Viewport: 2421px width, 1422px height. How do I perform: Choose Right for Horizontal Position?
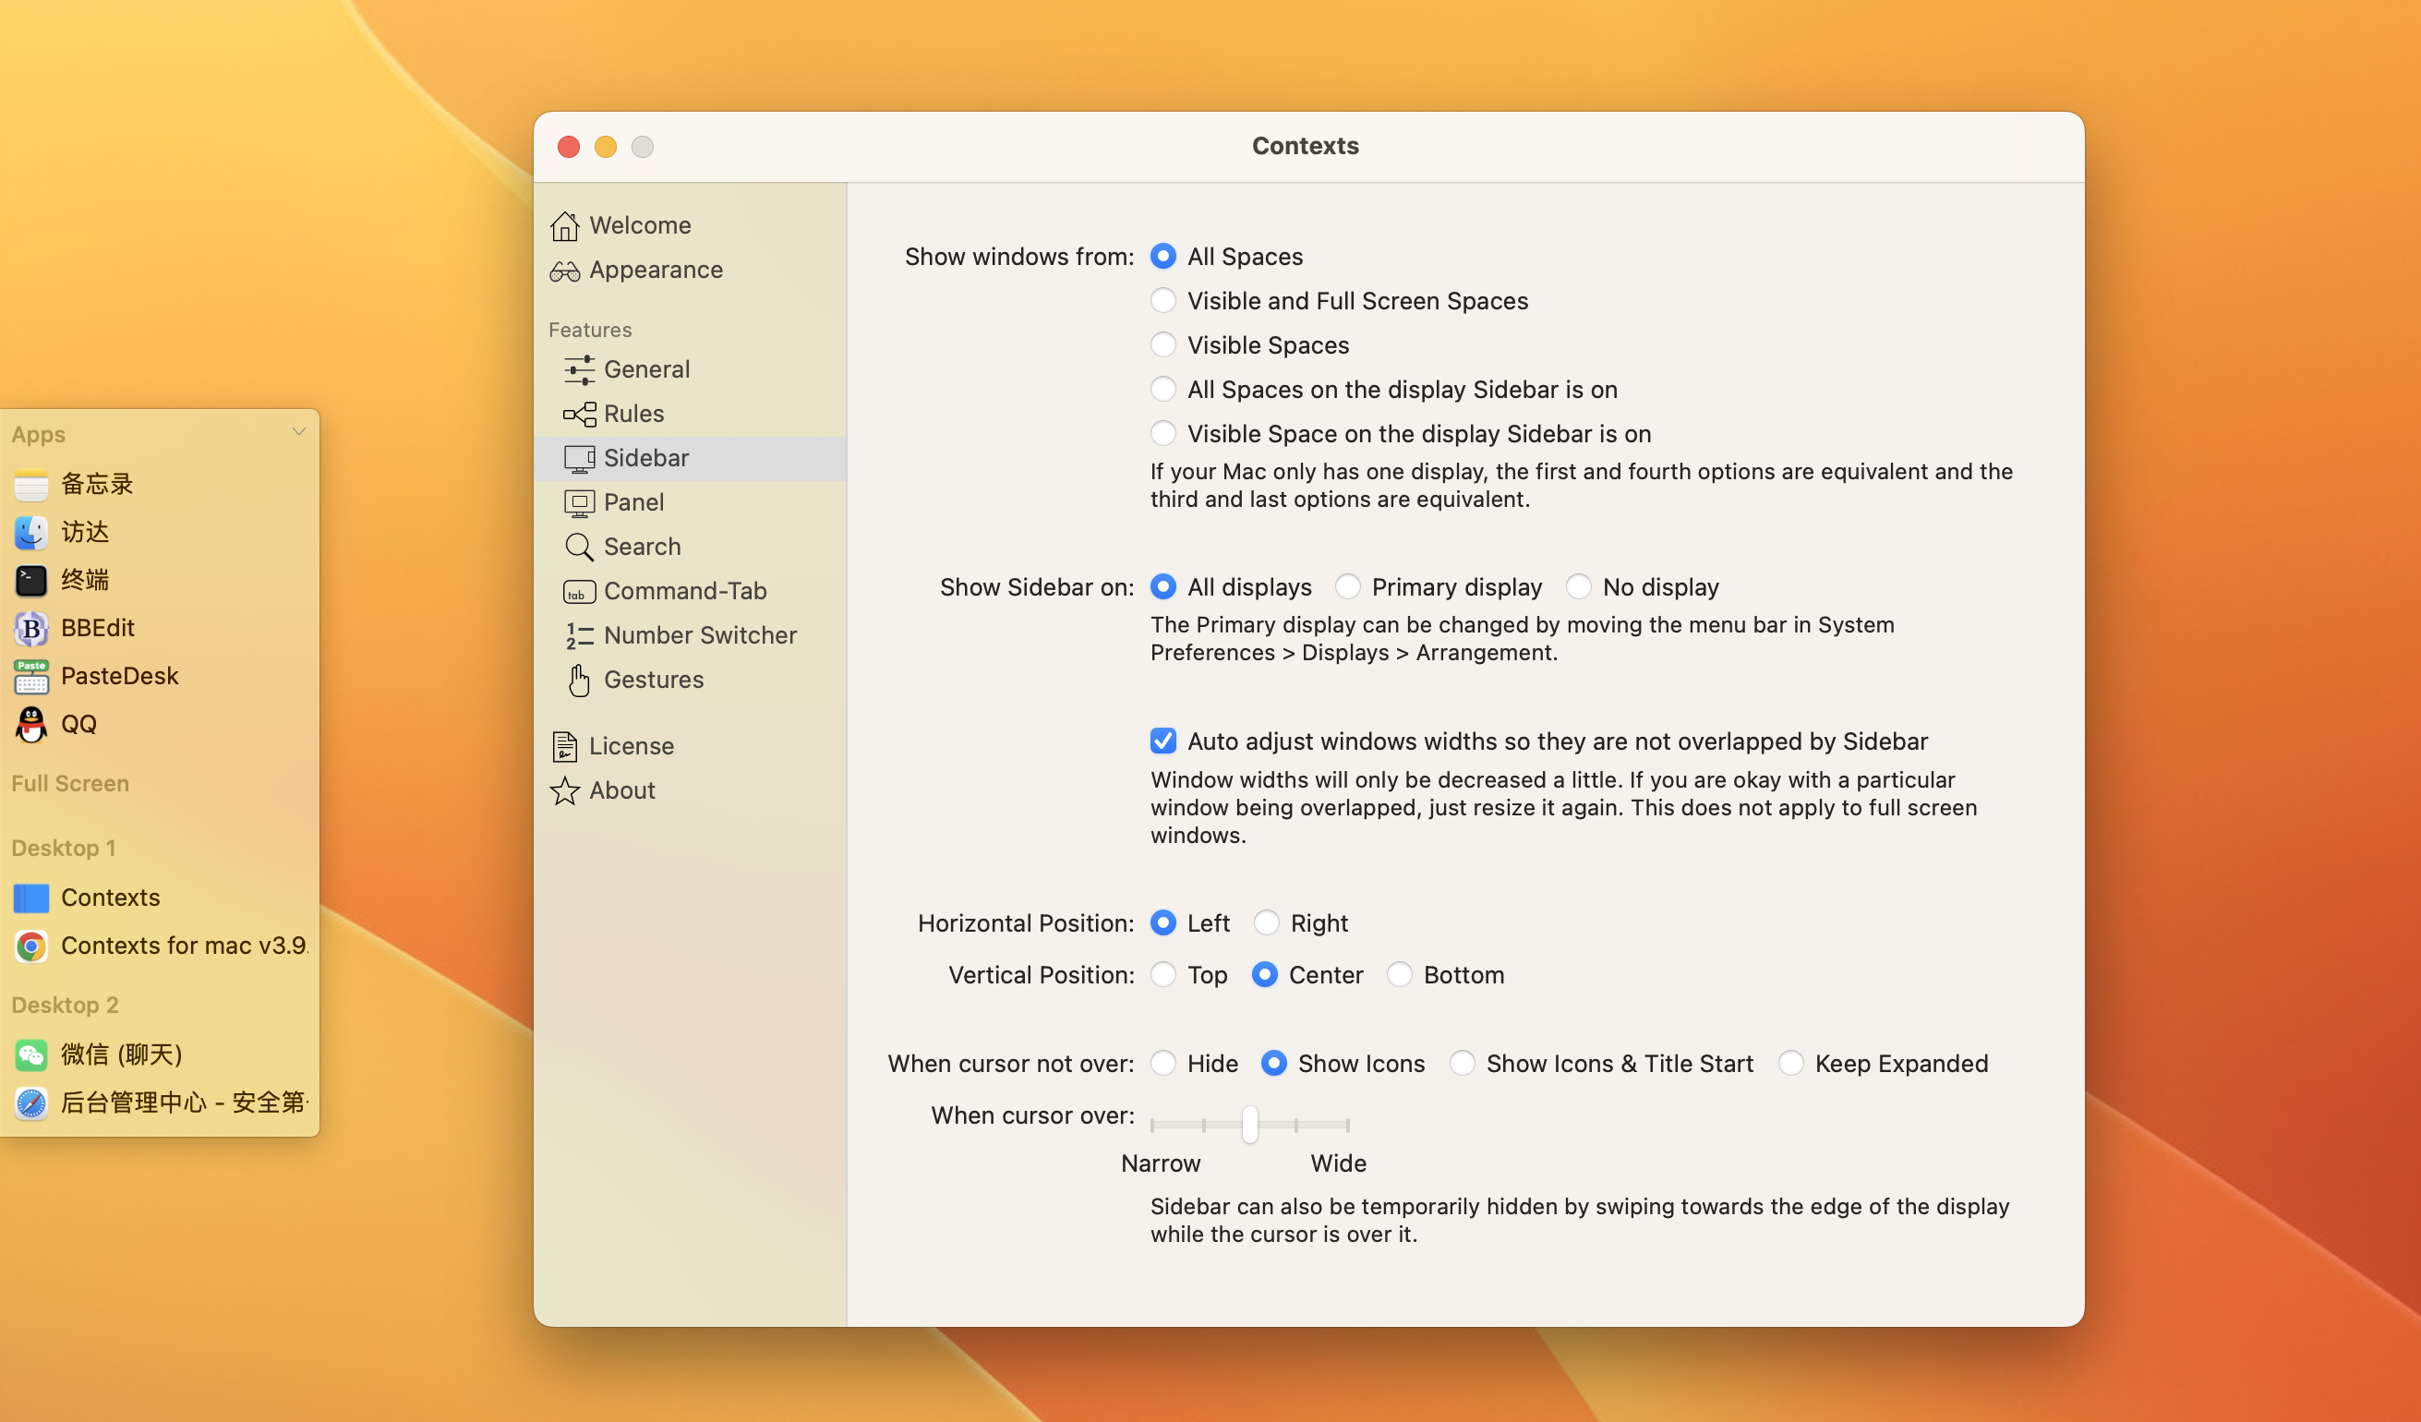pos(1266,923)
